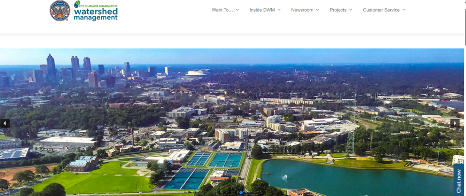Open the 'I Want To…' menu

tap(221, 10)
